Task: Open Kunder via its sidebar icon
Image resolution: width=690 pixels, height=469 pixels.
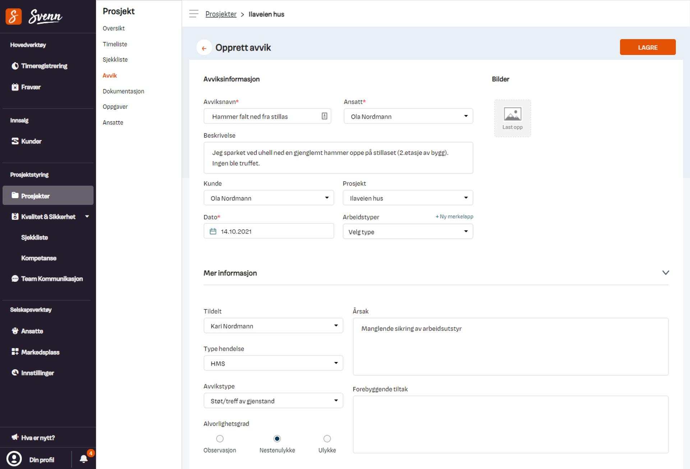Action: [15, 141]
